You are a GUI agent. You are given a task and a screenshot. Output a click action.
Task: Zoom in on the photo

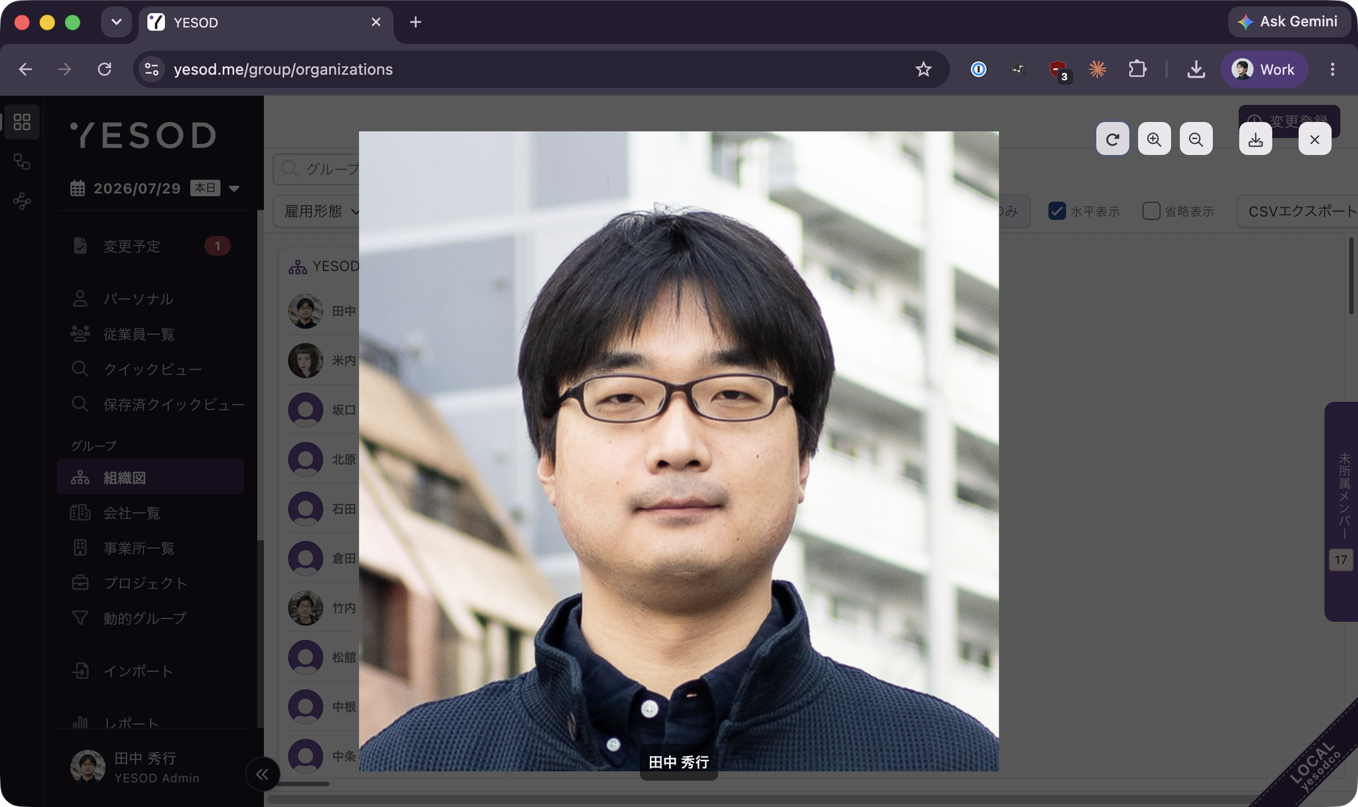[x=1154, y=139]
